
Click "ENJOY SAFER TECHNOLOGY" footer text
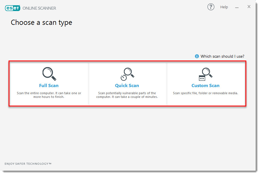[x=28, y=164]
